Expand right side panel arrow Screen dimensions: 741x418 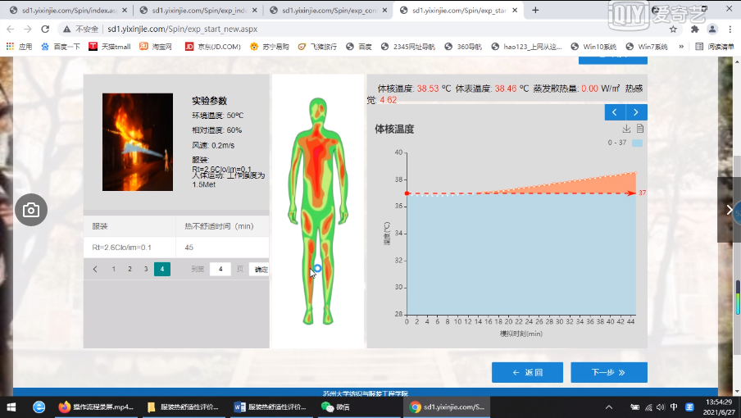click(x=729, y=210)
